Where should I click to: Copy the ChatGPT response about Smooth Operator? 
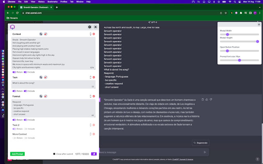click(x=203, y=99)
